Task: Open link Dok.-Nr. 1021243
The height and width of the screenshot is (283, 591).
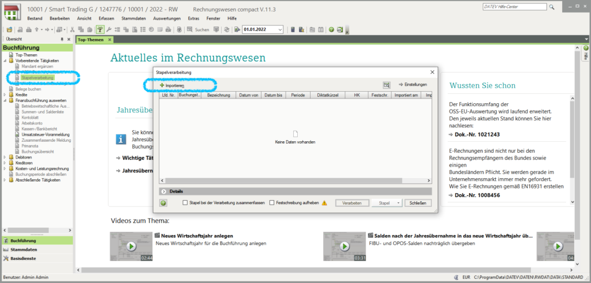Action: click(477, 134)
